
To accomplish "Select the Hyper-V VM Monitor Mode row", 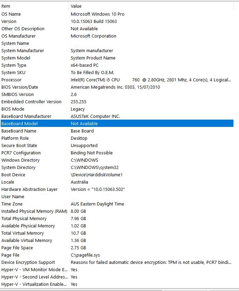I will point(34,270).
